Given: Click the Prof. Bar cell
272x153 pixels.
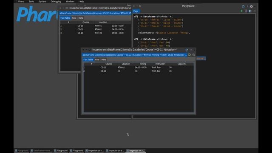Looking at the screenshot, I should (156, 71).
